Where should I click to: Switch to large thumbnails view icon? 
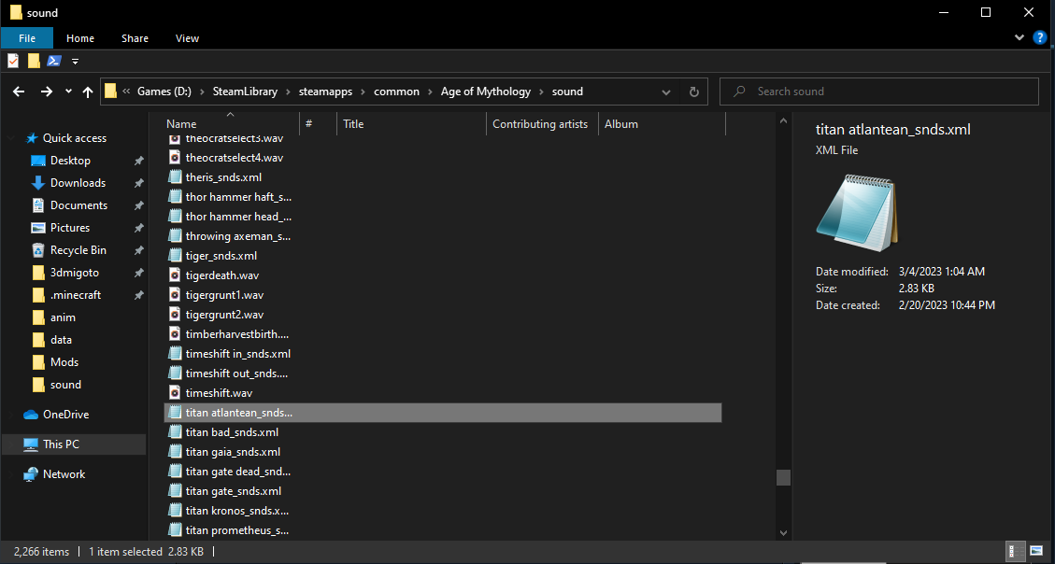pos(1036,551)
